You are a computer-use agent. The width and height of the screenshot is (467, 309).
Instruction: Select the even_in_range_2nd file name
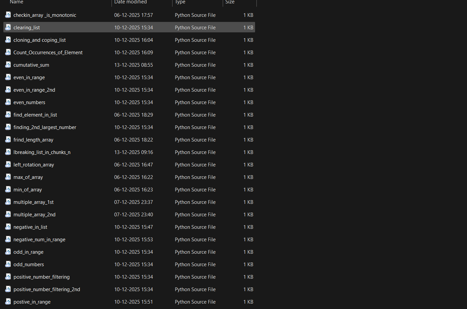pyautogui.click(x=34, y=90)
